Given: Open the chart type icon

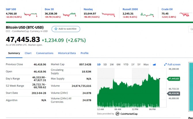Looking at the screenshot, I should point(154,64).
